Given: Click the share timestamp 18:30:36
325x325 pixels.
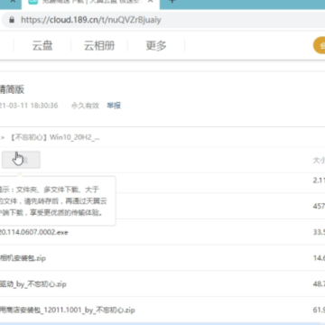Looking at the screenshot, I should point(44,106).
